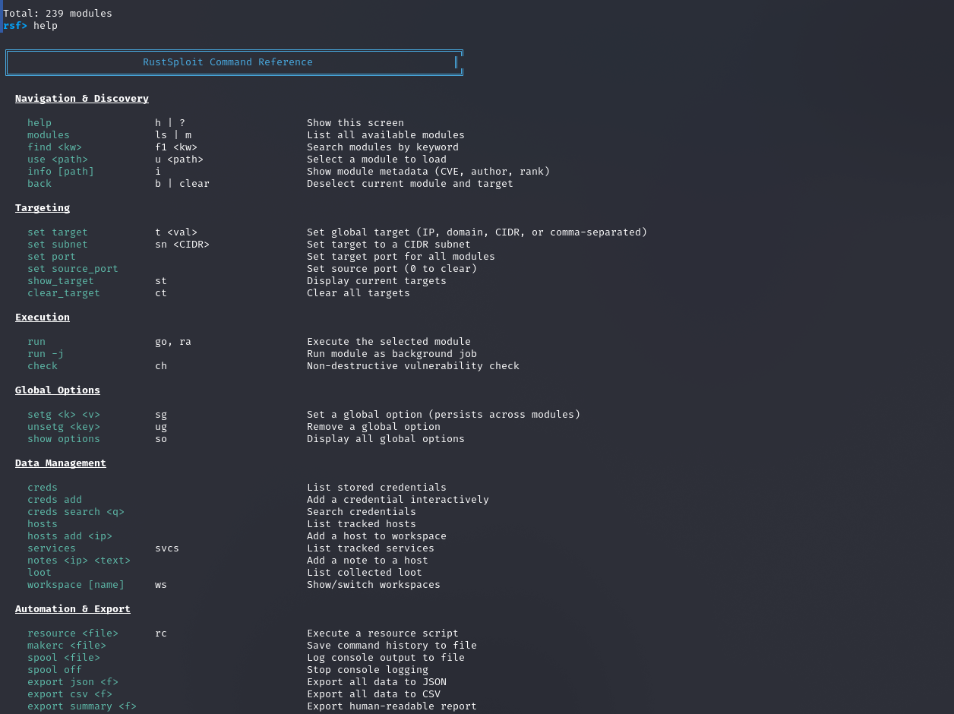Click the 'export csv <f>' command name
This screenshot has height=714, width=954.
click(x=70, y=694)
